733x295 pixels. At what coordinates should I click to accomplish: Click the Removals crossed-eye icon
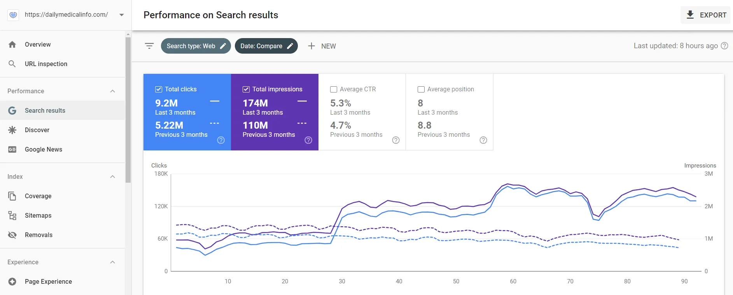point(12,235)
